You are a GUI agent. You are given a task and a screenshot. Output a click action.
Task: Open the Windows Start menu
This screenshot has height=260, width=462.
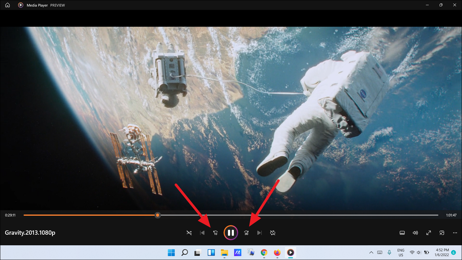click(x=171, y=253)
